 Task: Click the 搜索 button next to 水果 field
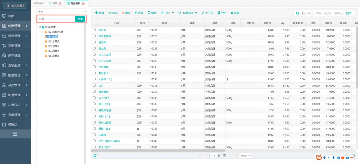tap(80, 19)
